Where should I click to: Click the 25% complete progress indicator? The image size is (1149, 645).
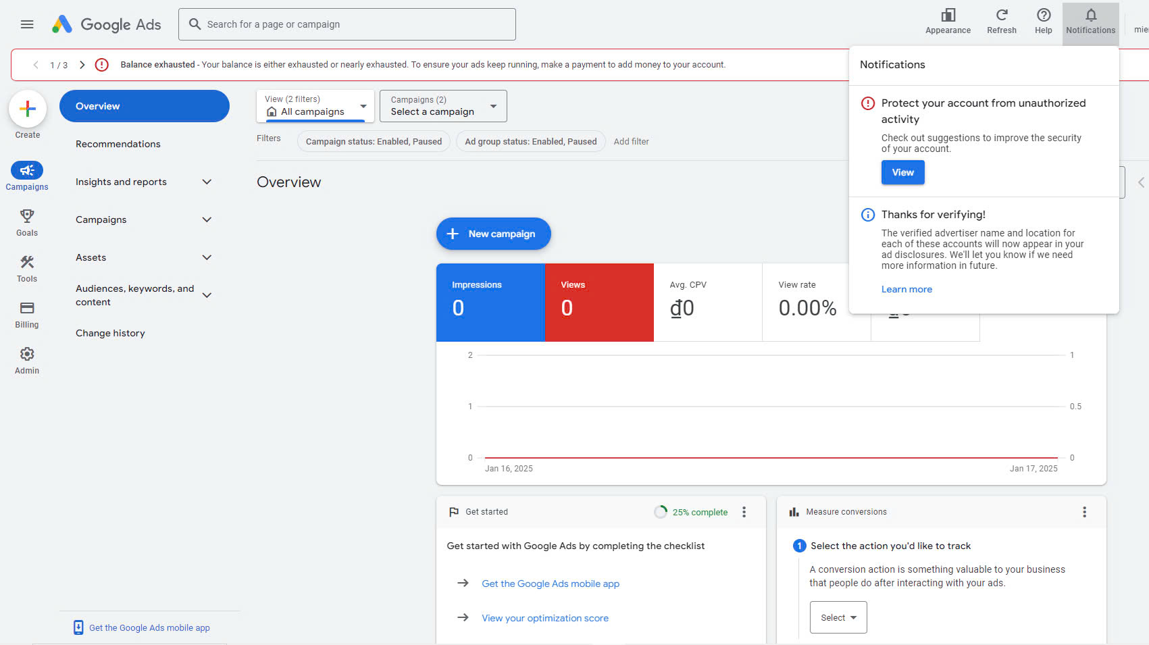click(x=691, y=512)
